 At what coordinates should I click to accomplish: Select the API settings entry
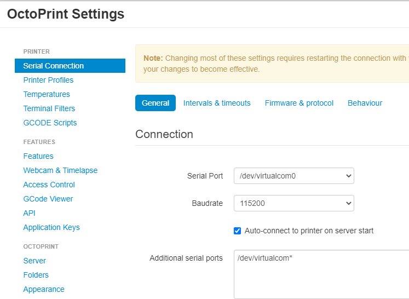click(30, 213)
